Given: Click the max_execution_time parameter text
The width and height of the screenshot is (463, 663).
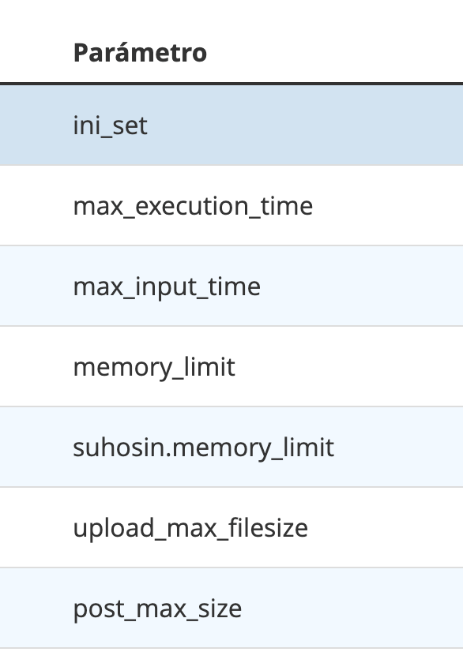Looking at the screenshot, I should [193, 206].
